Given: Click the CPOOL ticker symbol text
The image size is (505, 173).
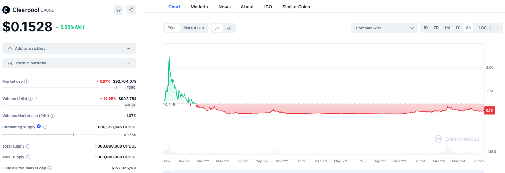Looking at the screenshot, I should [47, 10].
